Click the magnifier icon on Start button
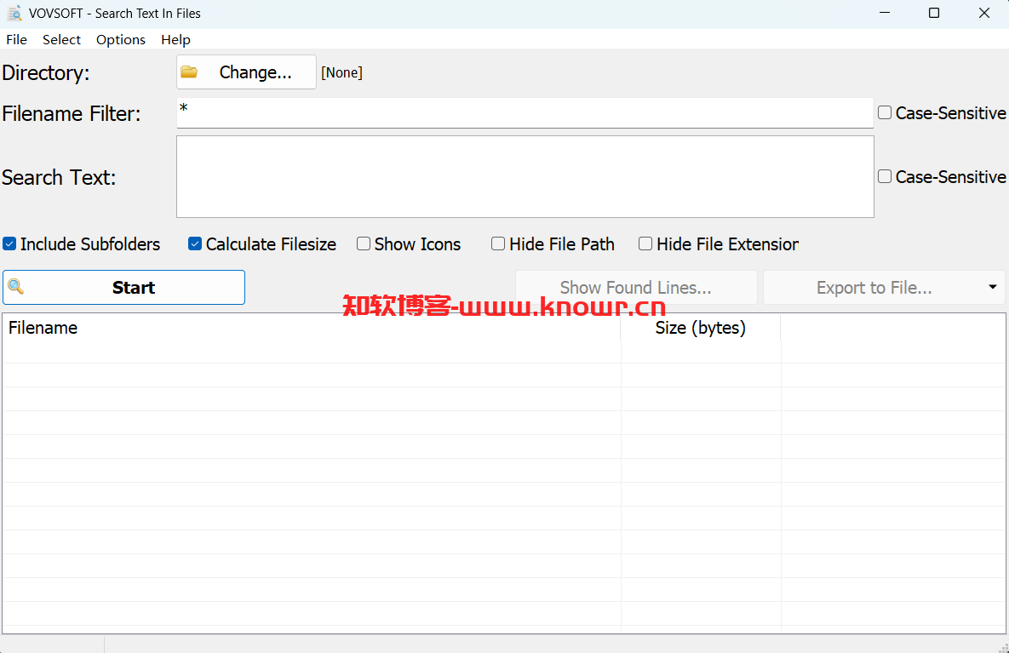 (16, 286)
